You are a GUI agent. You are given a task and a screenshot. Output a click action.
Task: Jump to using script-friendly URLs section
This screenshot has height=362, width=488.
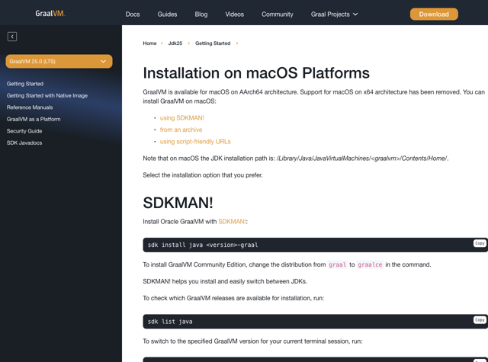click(x=195, y=142)
